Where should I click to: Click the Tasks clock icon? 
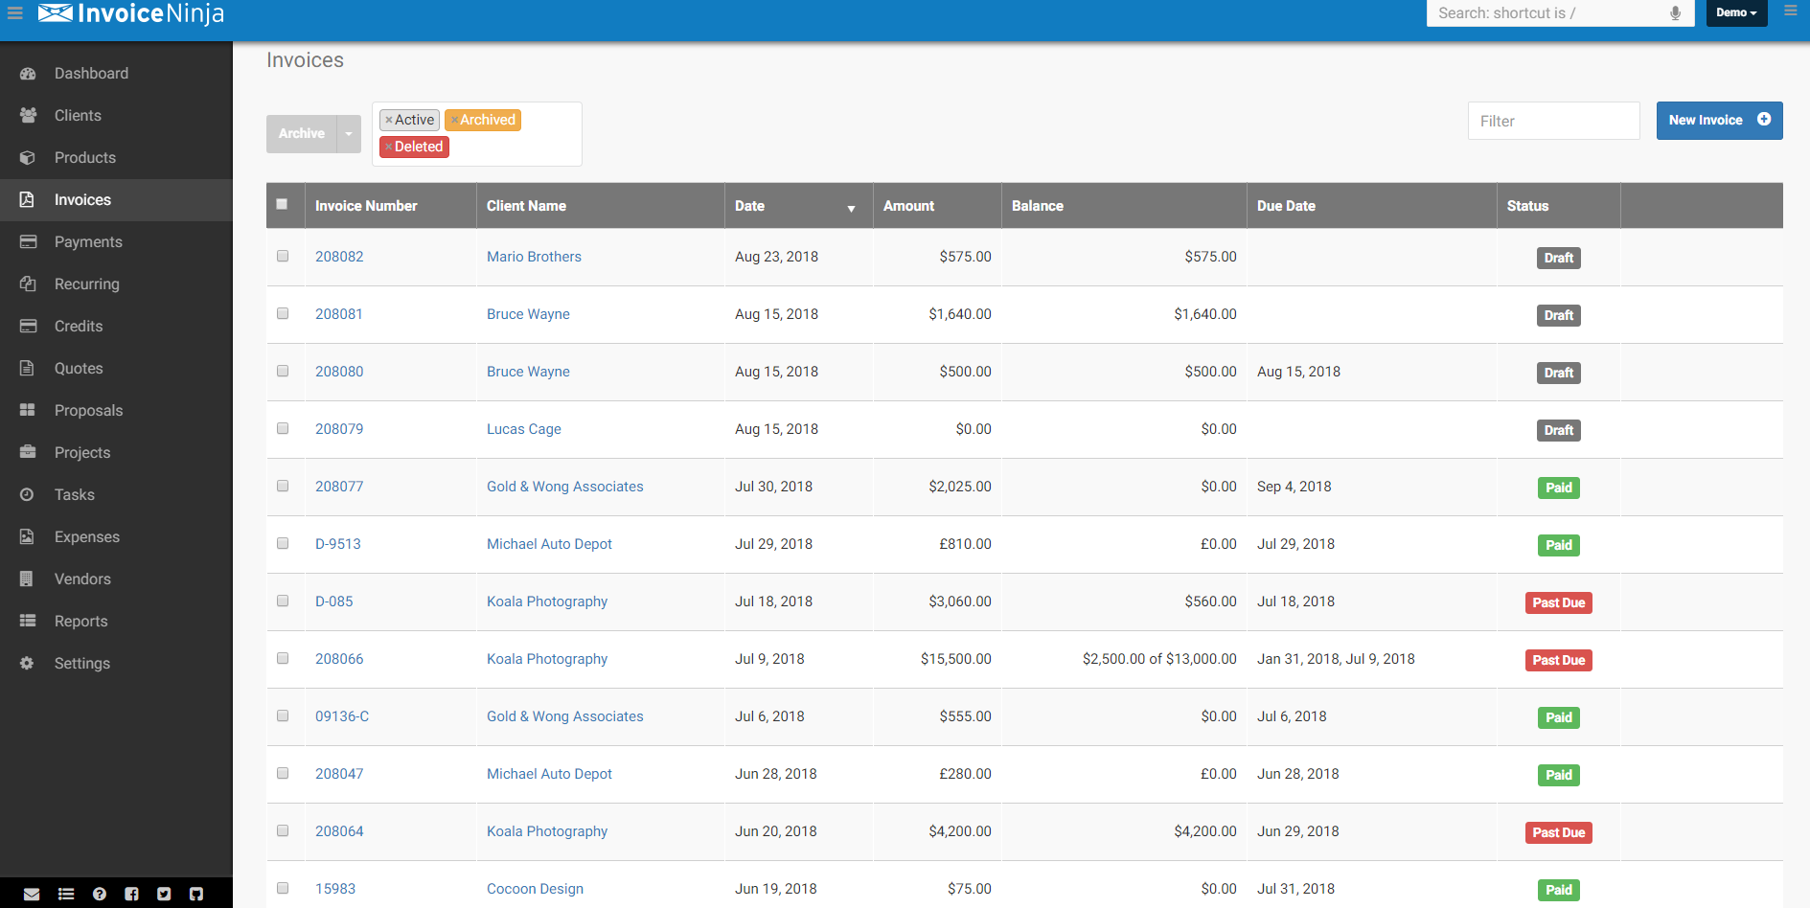coord(28,495)
